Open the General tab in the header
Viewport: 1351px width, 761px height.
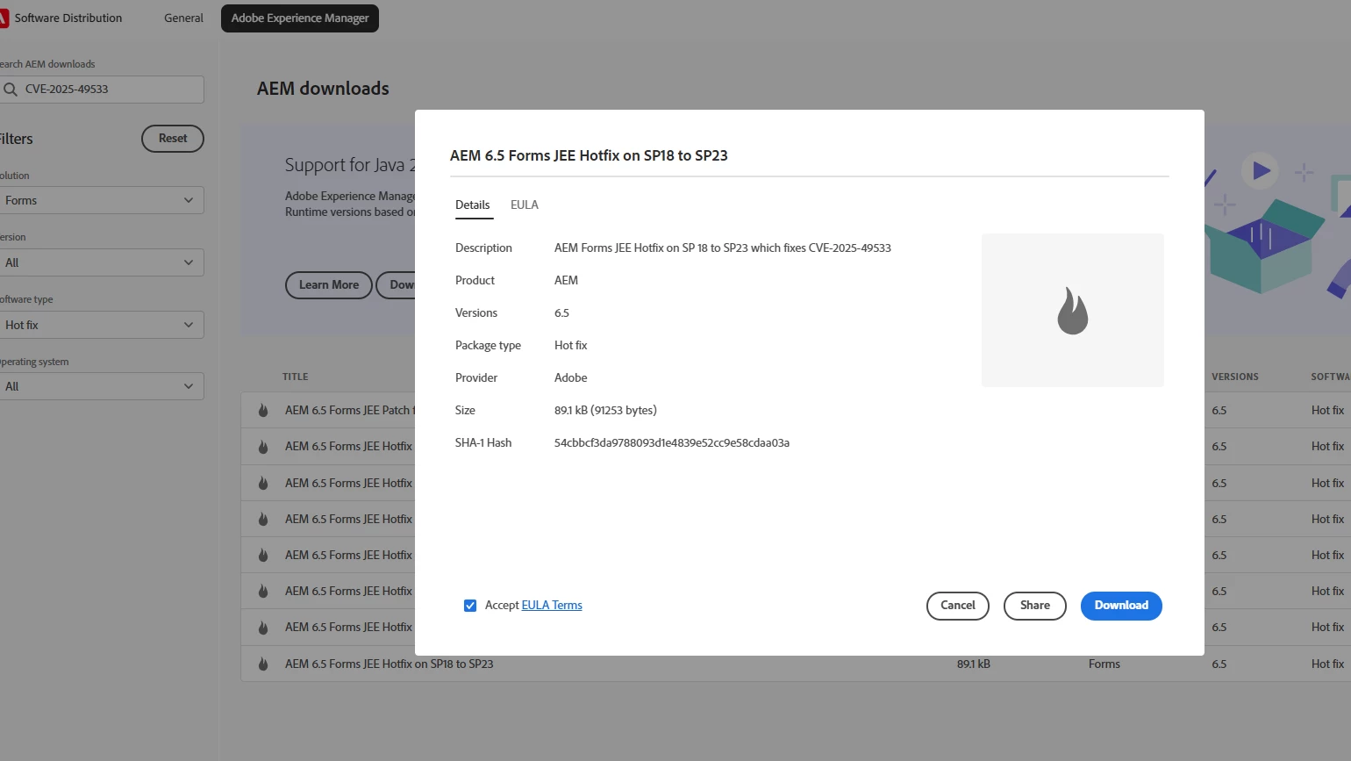click(183, 18)
